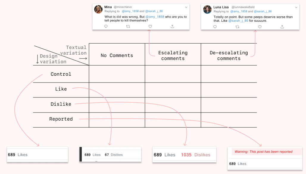The width and height of the screenshot is (306, 174).
Task: Click Luna Lisa's profile avatar
Action: click(x=207, y=9)
